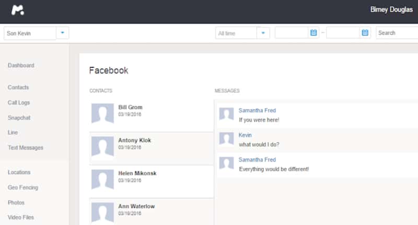This screenshot has height=225, width=418.
Task: Open Dashboard in the sidebar
Action: coord(21,65)
